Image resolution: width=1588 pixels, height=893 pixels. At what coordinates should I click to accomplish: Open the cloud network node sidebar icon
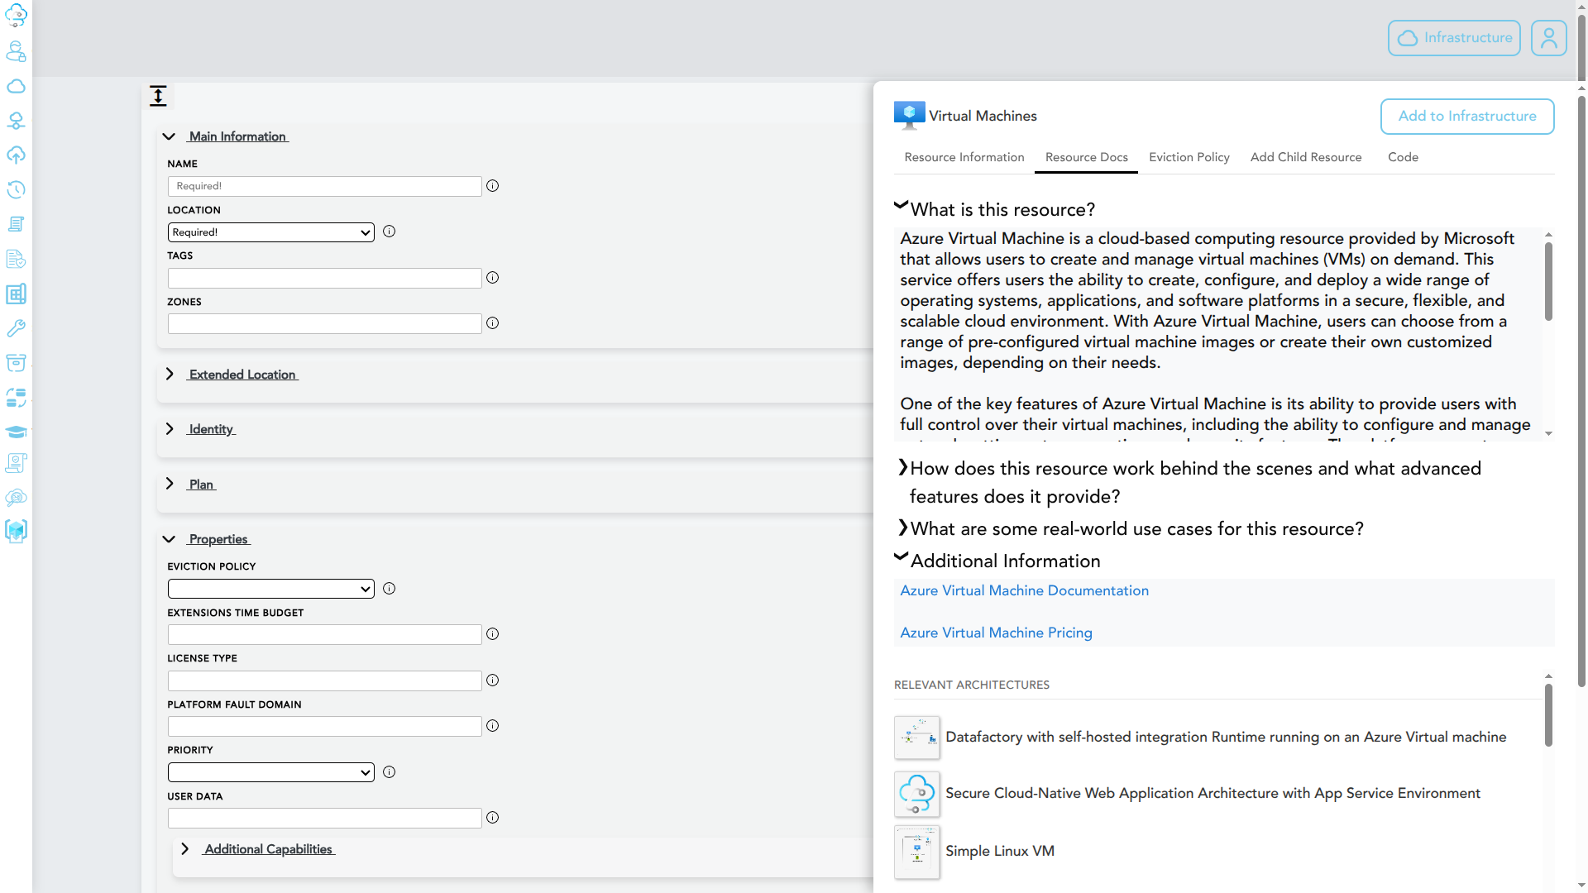coord(16,121)
